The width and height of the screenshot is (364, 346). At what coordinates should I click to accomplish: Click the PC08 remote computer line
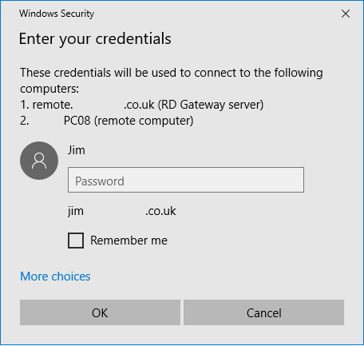107,121
